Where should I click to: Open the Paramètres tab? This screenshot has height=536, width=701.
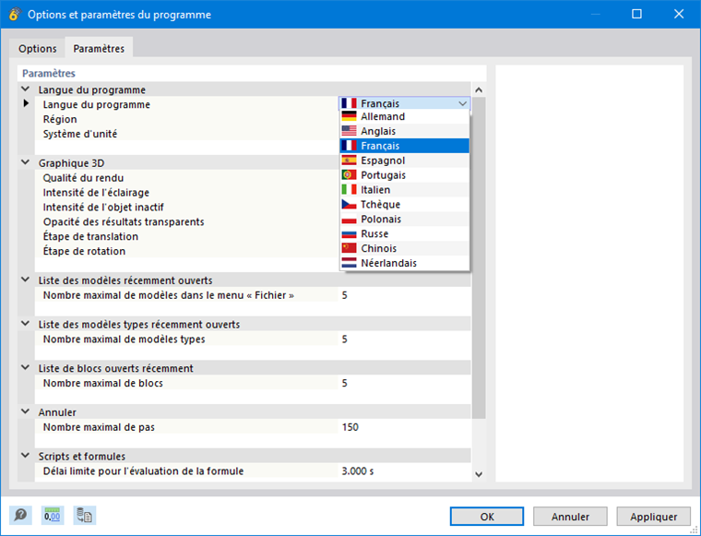(x=99, y=48)
